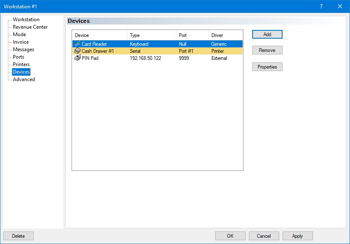Viewport: 350px width, 244px height.
Task: Select Workstation in the settings tree
Action: tap(26, 20)
